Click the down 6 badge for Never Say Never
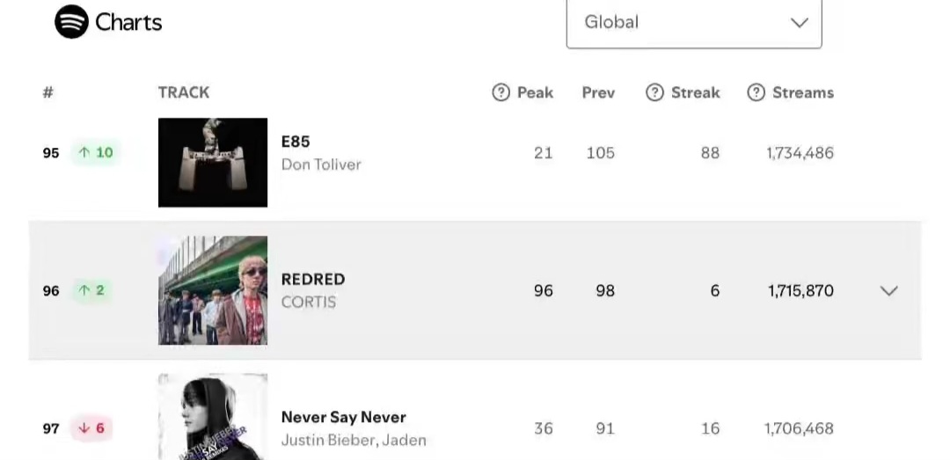 coord(92,427)
